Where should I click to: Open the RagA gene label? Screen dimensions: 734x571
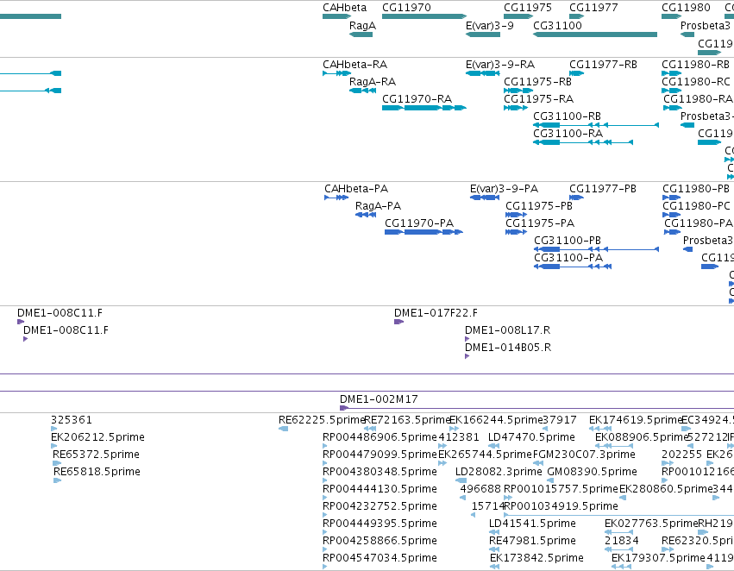(363, 26)
